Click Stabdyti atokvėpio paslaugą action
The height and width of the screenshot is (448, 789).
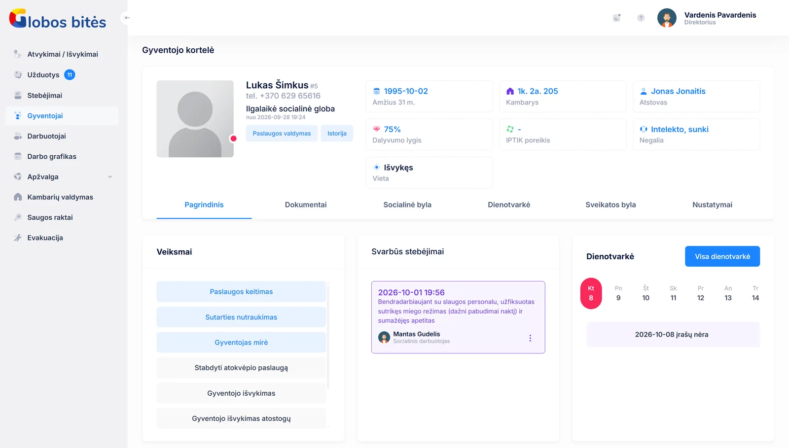point(241,368)
